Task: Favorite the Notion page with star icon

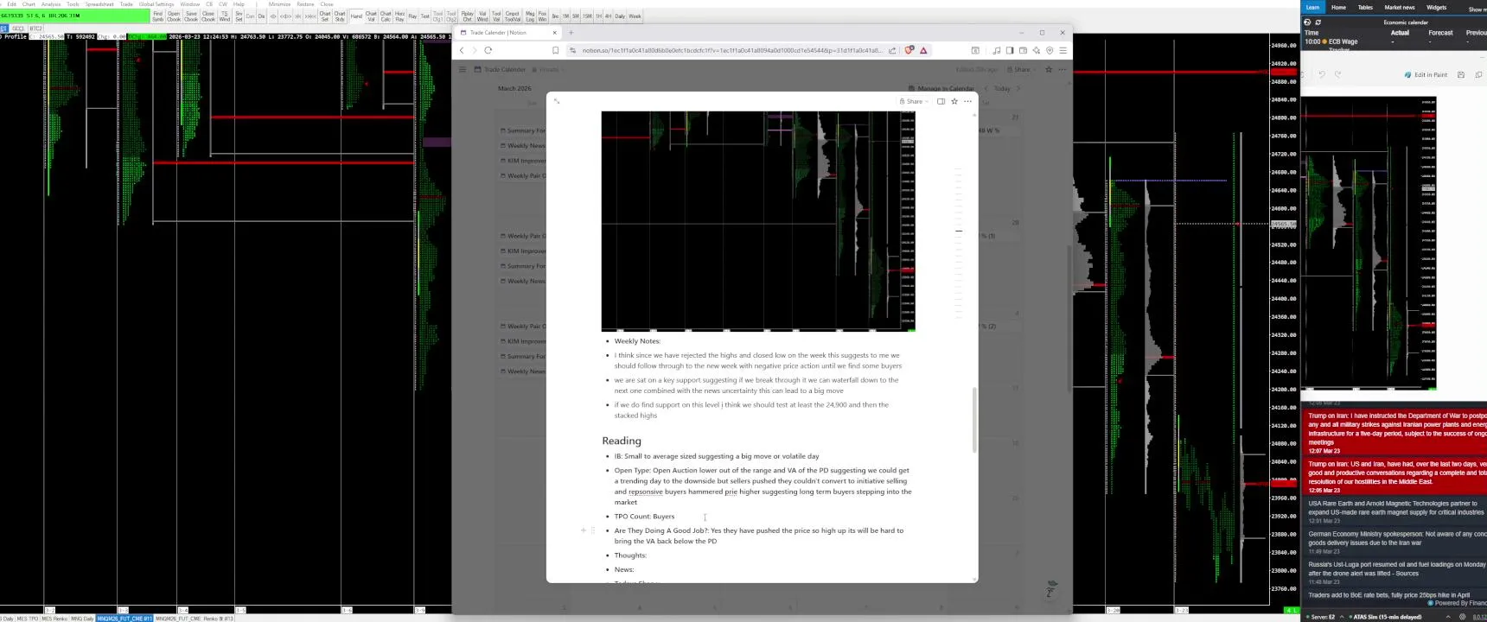Action: pos(954,101)
